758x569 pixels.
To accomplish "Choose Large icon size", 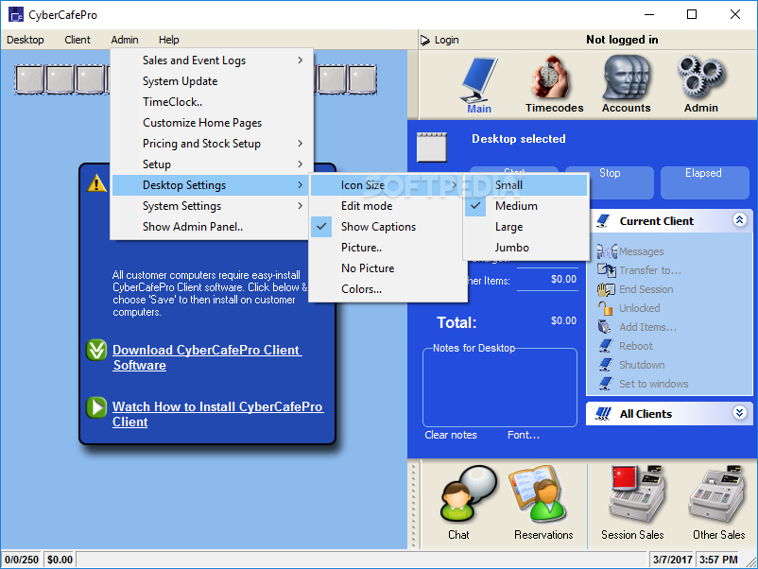I will [525, 227].
